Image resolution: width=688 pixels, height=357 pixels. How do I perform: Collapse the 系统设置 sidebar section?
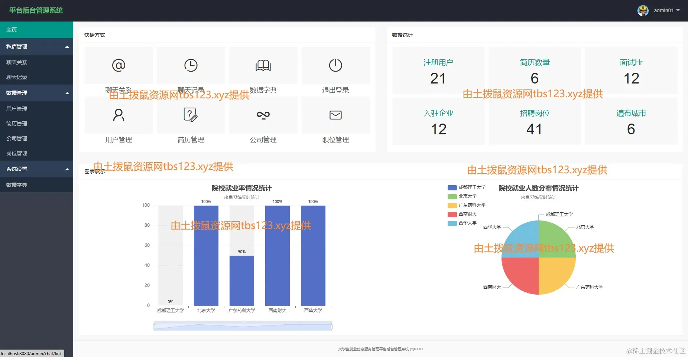tap(36, 169)
